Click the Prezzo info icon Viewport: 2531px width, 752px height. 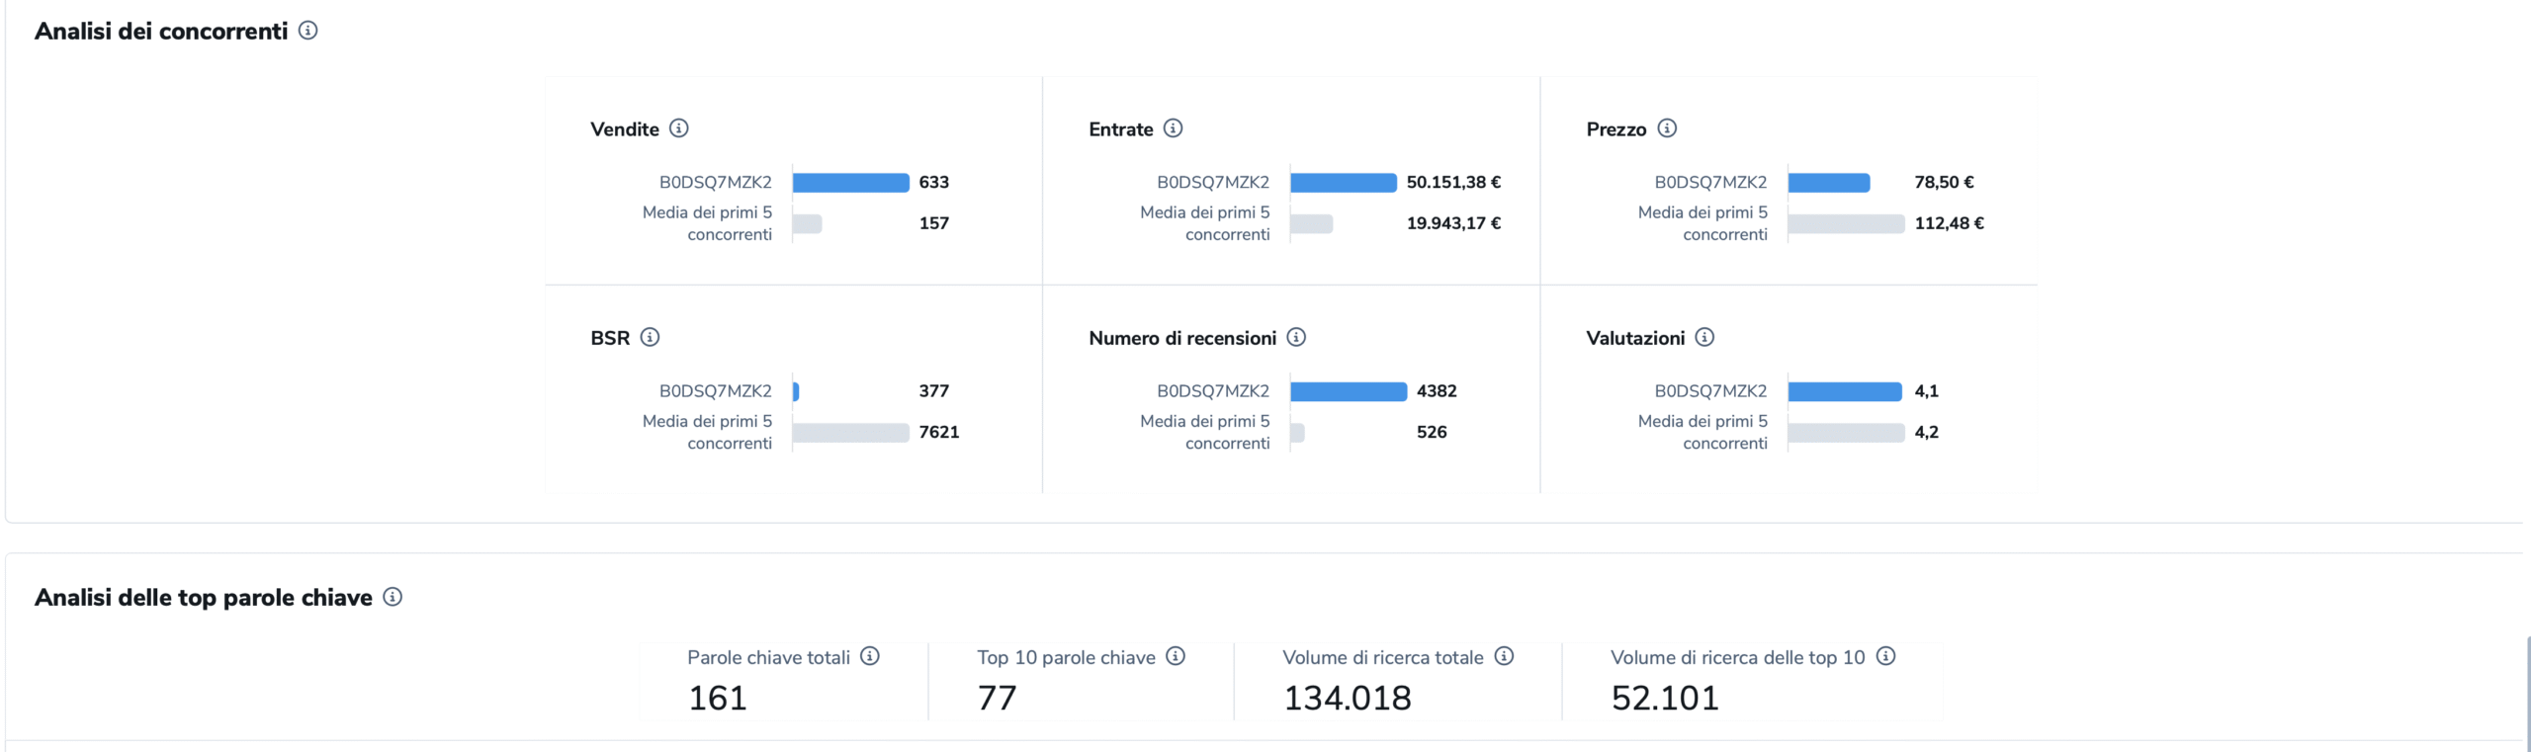(x=1667, y=128)
